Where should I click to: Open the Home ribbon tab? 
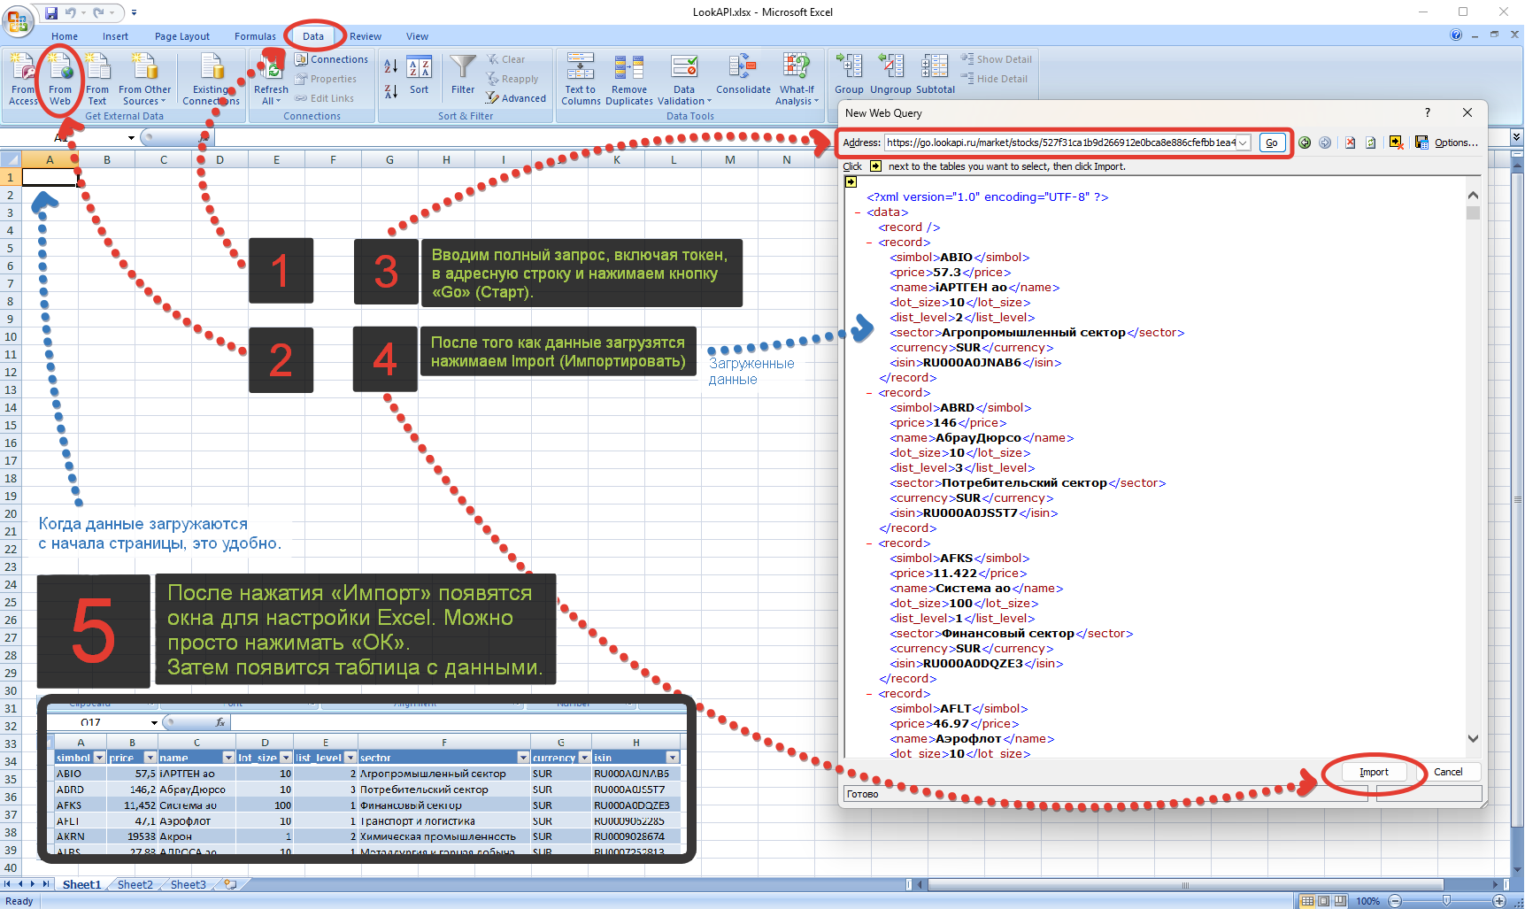(65, 36)
